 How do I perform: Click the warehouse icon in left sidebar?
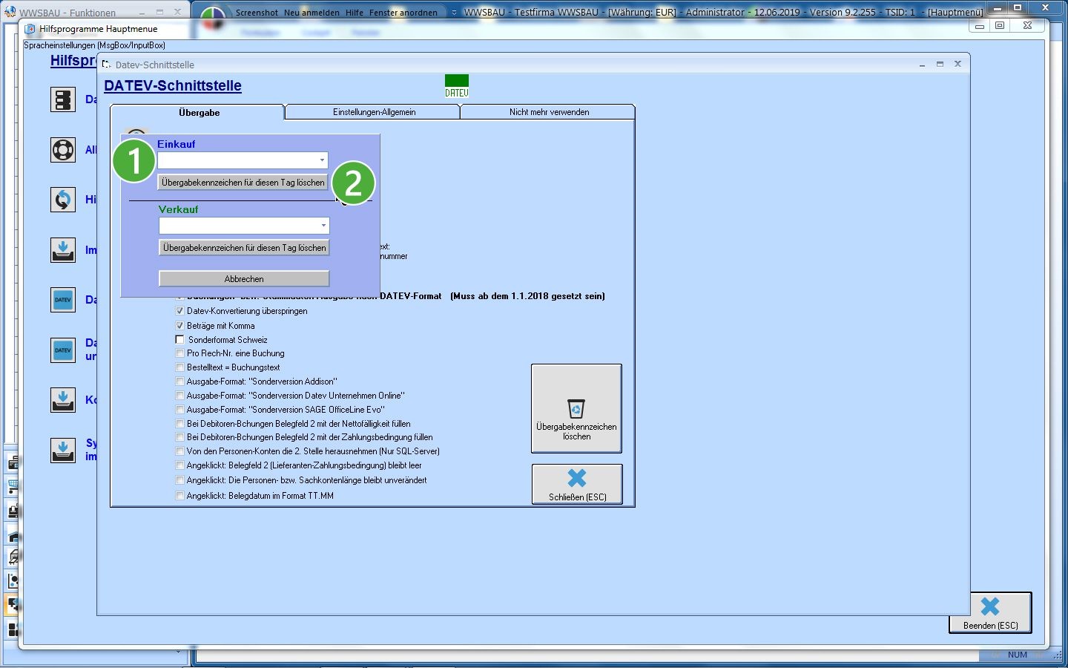[13, 534]
